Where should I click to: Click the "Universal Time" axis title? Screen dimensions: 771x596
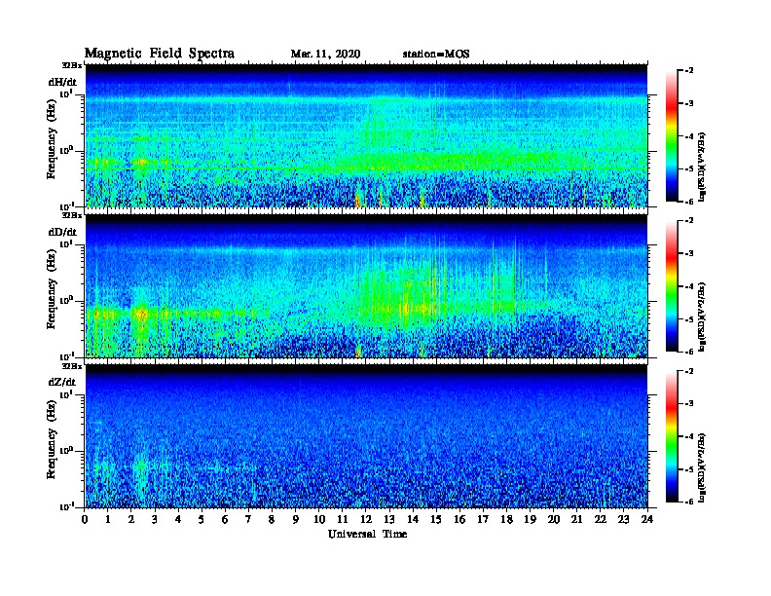click(367, 534)
